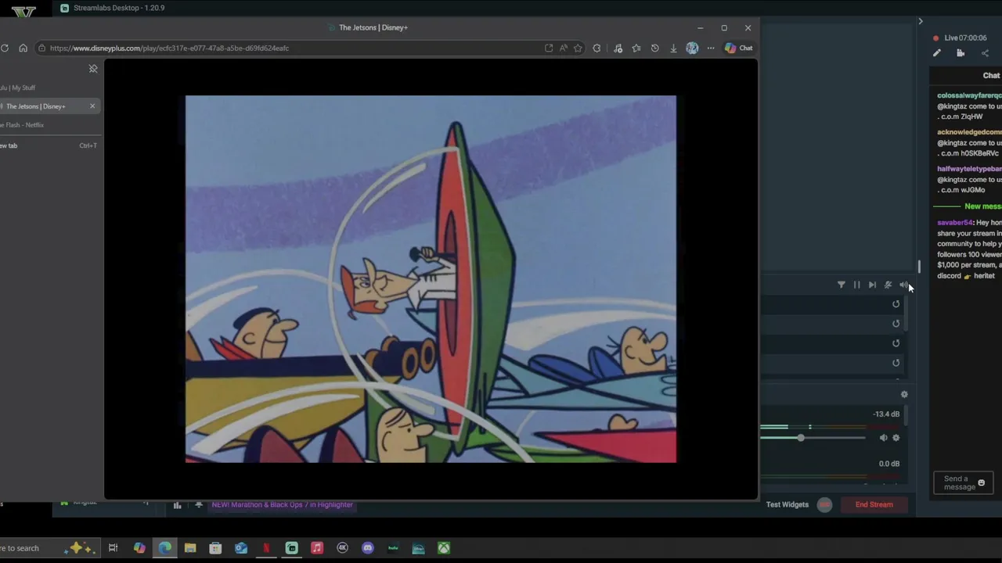Click the Read aloud icon

pyautogui.click(x=563, y=48)
